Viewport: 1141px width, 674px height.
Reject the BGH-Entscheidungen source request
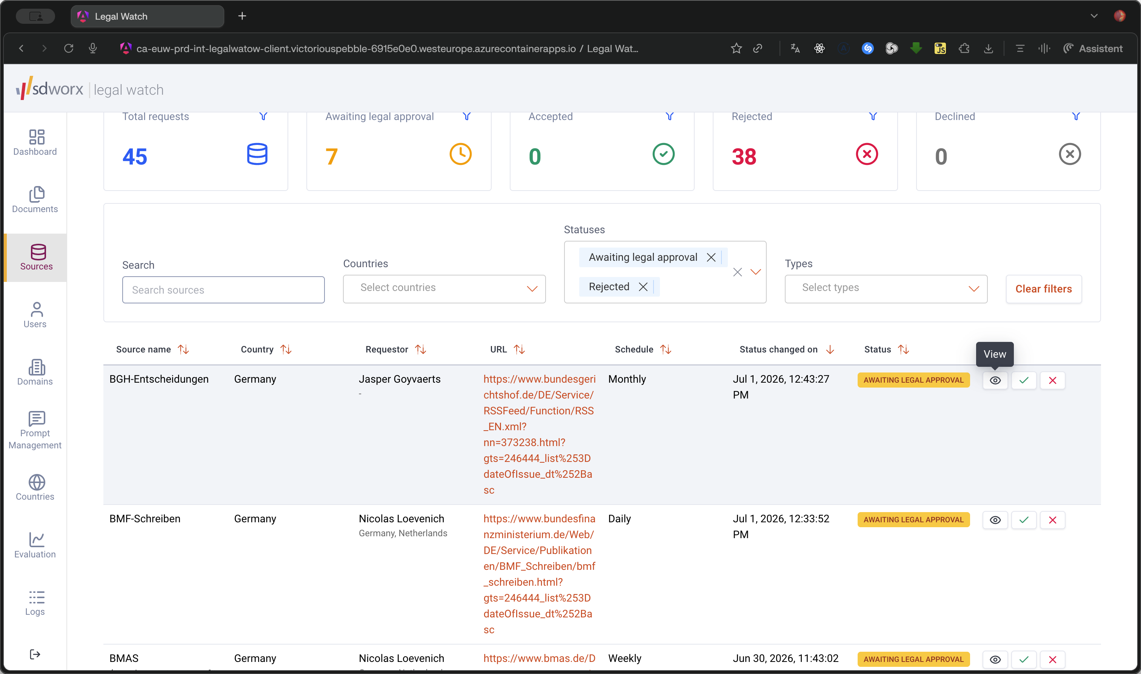(x=1052, y=381)
